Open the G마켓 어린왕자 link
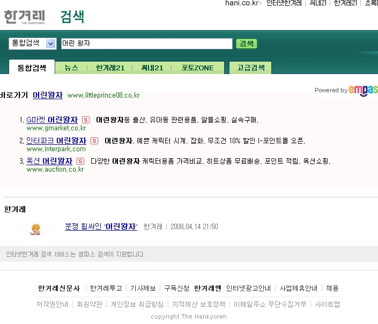The width and height of the screenshot is (378, 324). click(x=52, y=120)
